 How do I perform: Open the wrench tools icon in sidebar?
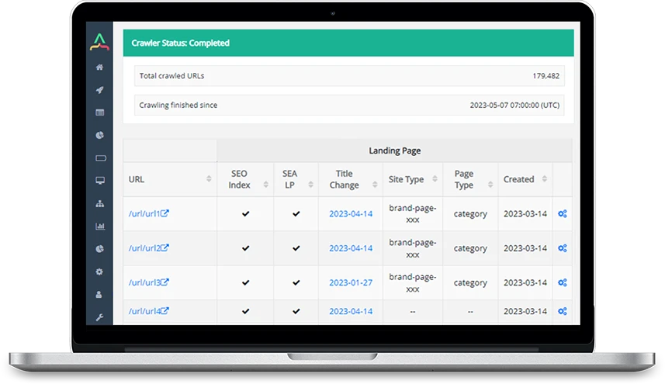click(99, 317)
